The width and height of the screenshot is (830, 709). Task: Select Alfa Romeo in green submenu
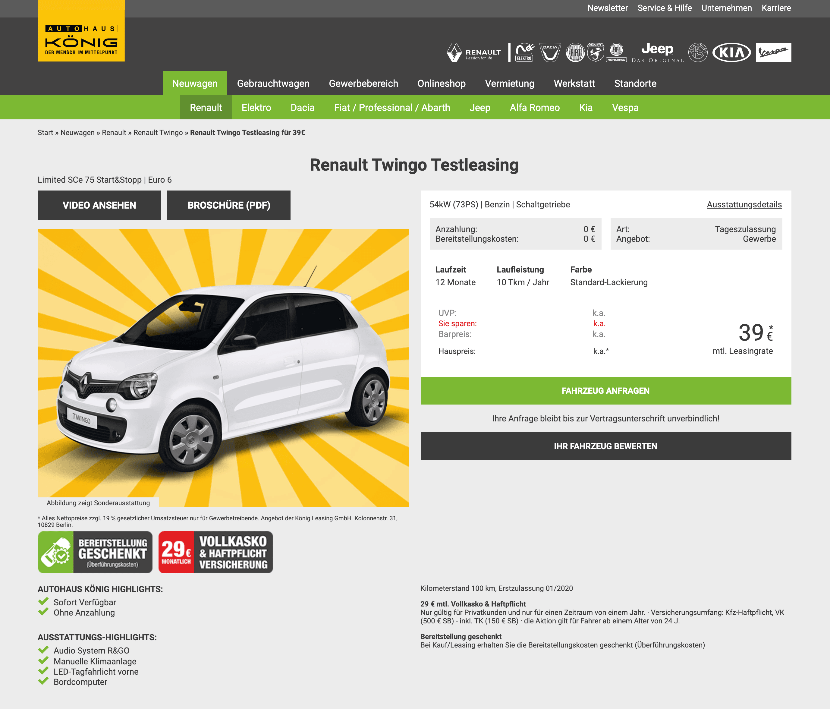pos(534,107)
